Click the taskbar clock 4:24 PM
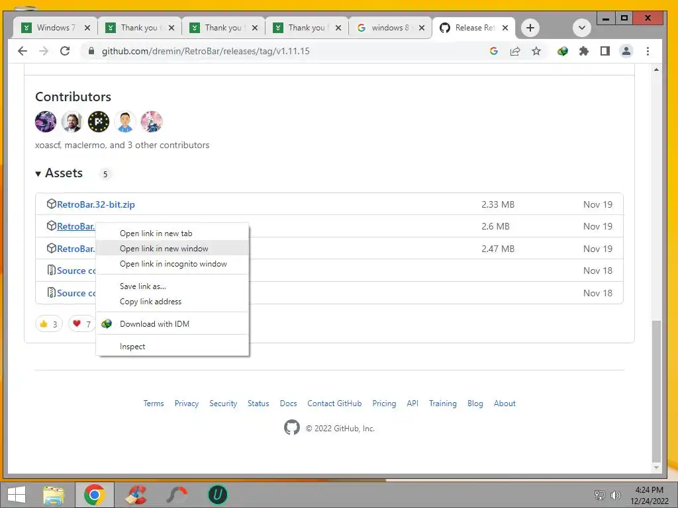 pos(649,490)
